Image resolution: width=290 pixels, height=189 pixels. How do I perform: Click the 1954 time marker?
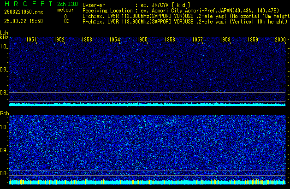(114, 39)
